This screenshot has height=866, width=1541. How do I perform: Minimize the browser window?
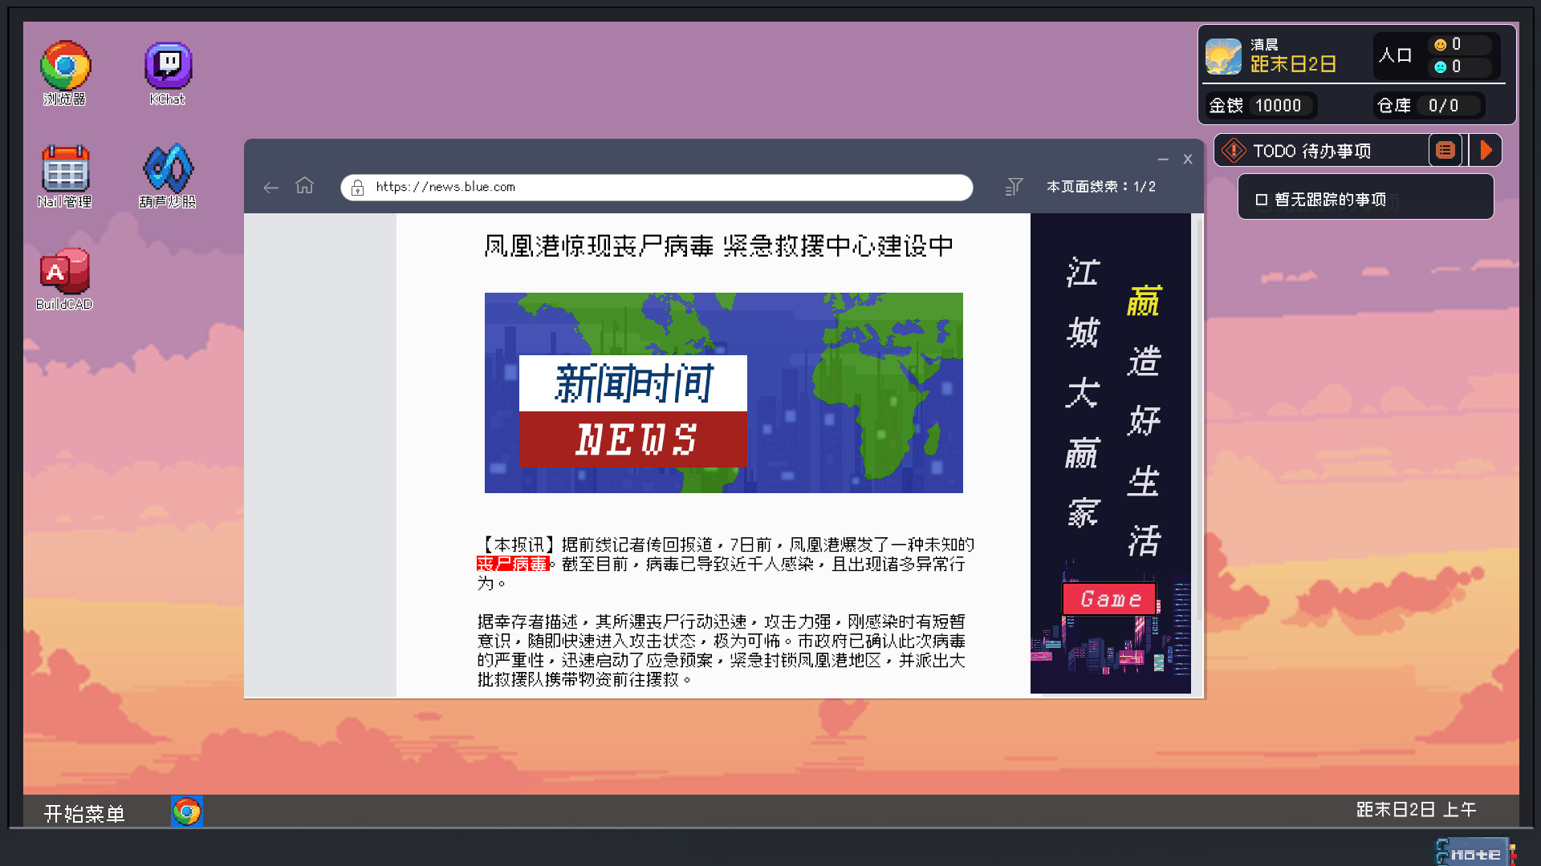[1163, 160]
